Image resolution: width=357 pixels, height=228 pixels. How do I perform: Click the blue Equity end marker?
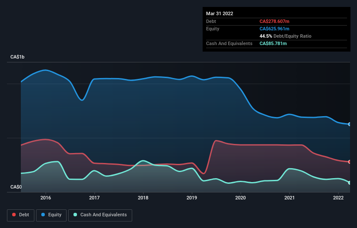pos(350,124)
